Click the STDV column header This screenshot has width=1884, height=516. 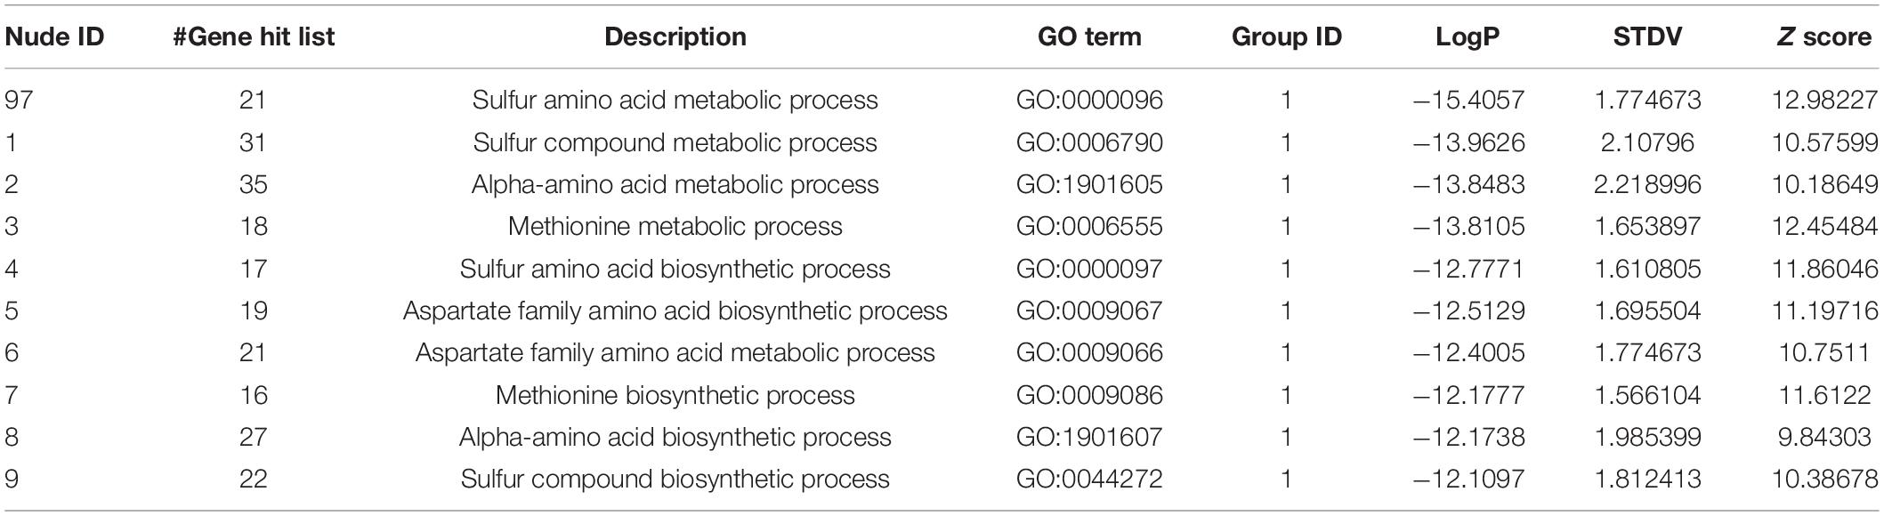pos(1647,36)
